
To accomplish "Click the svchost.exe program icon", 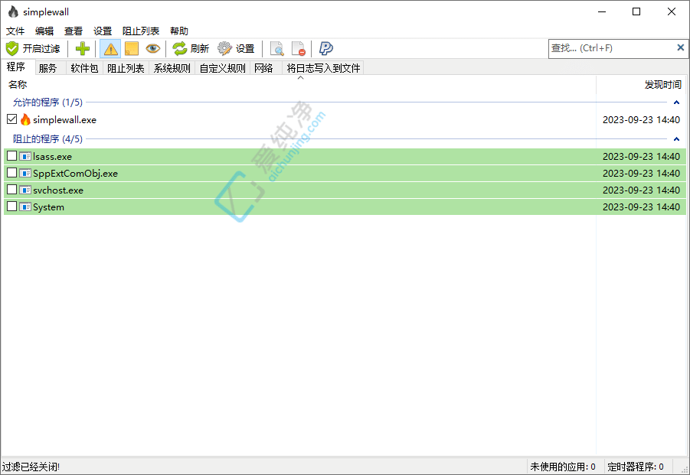I will click(x=25, y=190).
